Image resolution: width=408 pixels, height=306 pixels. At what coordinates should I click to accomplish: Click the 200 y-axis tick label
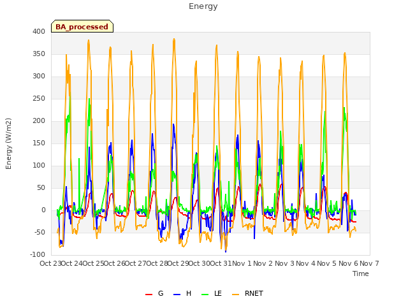(39, 120)
